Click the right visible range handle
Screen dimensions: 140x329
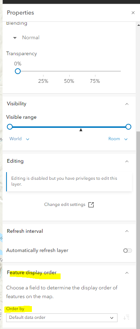pos(128,127)
